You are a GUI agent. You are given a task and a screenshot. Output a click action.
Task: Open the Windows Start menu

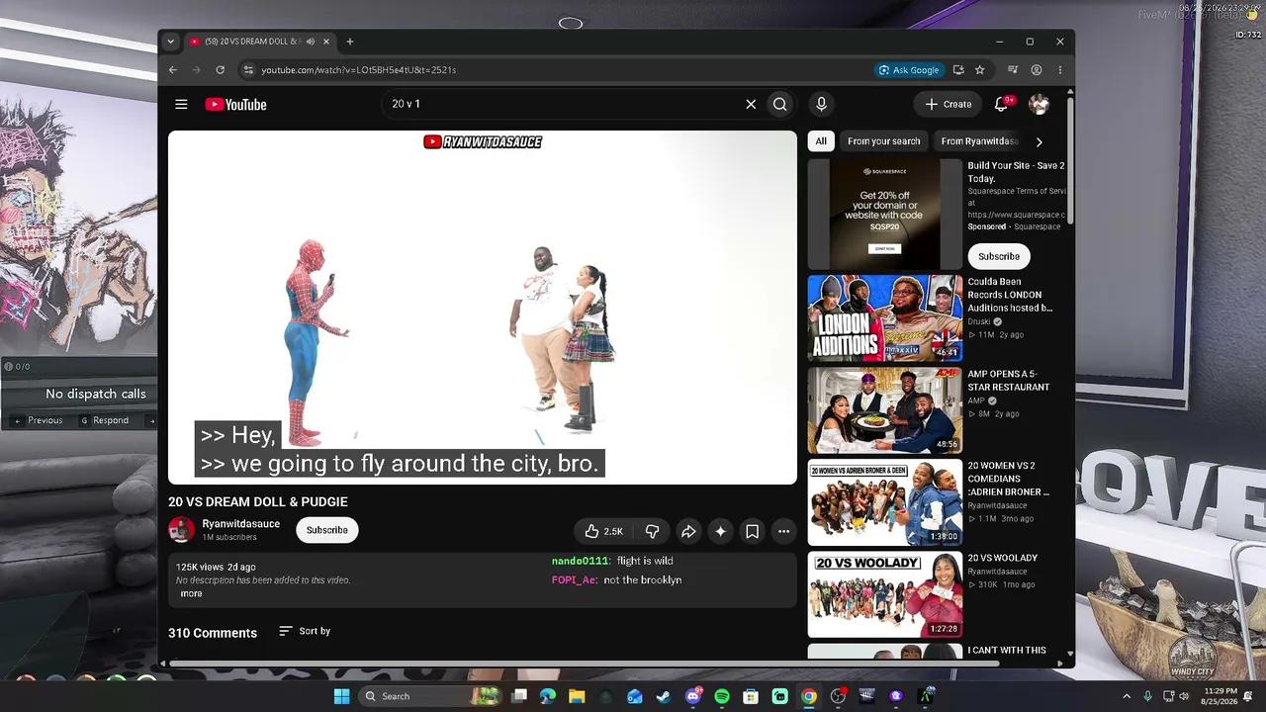341,696
